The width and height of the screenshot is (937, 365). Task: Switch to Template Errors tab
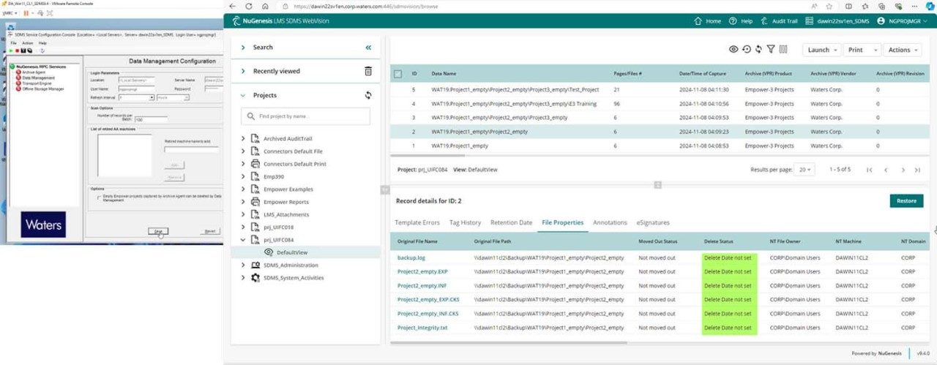(x=417, y=222)
